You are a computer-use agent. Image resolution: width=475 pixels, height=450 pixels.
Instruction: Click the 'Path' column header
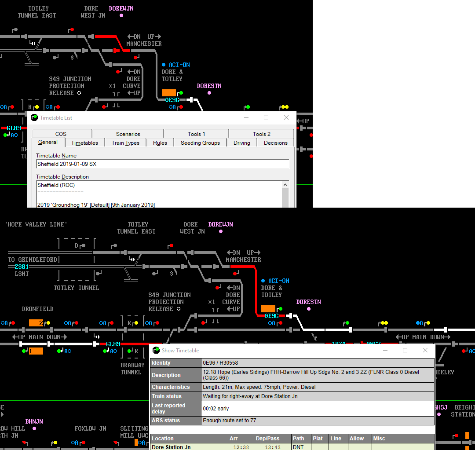[301, 439]
